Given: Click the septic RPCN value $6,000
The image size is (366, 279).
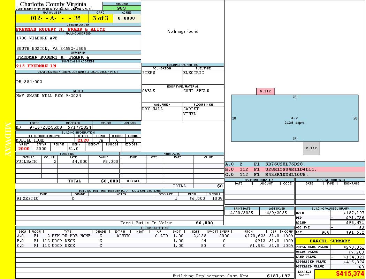Looking at the screenshot, I should 197,198.
